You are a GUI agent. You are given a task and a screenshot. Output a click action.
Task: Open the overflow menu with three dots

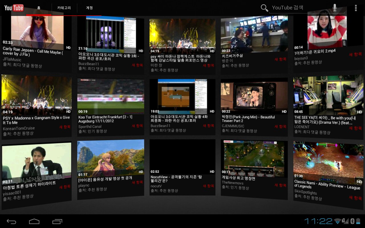pyautogui.click(x=356, y=8)
